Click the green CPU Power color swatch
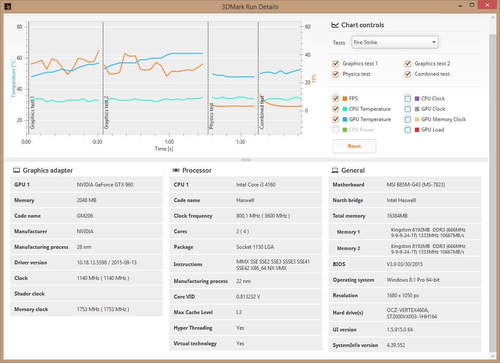Screen dimensions: 500x363 (345, 130)
